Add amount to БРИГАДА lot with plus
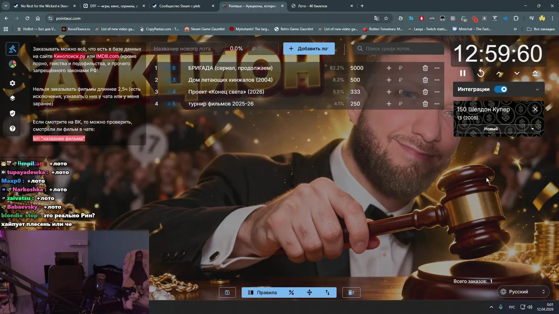Viewport: 559px width, 314px height. pos(389,68)
